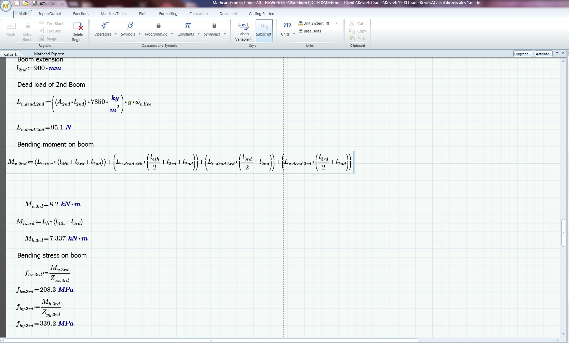Click the Programming lock icon
The width and height of the screenshot is (569, 344).
(159, 26)
